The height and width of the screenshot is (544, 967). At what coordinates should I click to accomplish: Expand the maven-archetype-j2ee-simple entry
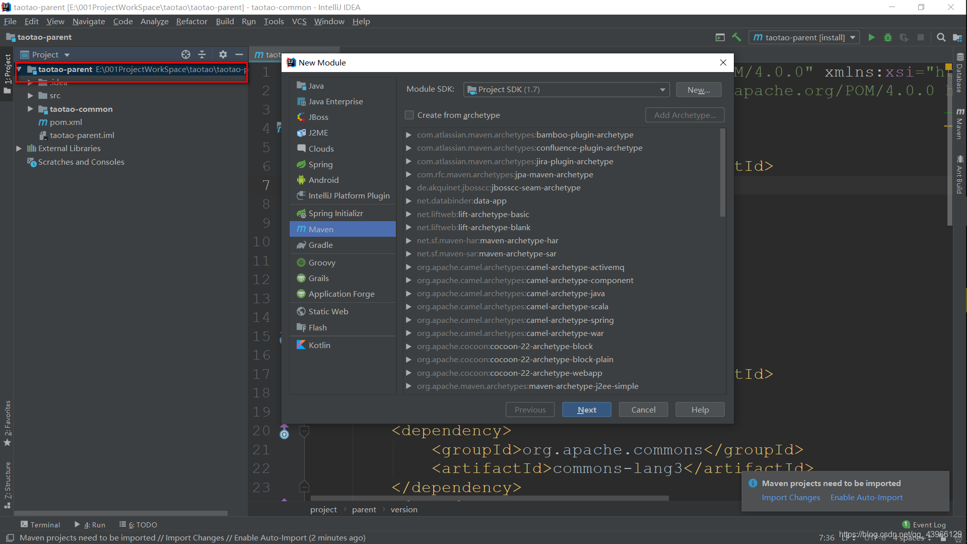409,386
